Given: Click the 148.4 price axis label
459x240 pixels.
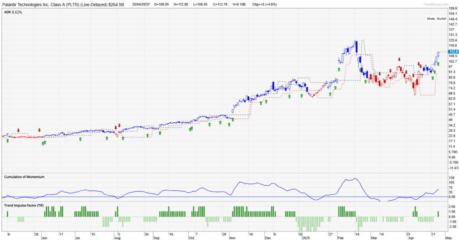Looking at the screenshot, I should pyautogui.click(x=453, y=19).
